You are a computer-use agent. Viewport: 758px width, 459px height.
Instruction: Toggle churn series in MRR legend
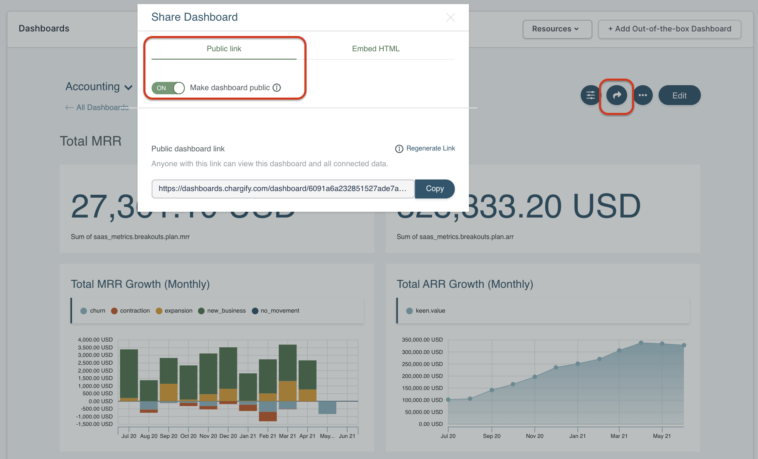93,311
